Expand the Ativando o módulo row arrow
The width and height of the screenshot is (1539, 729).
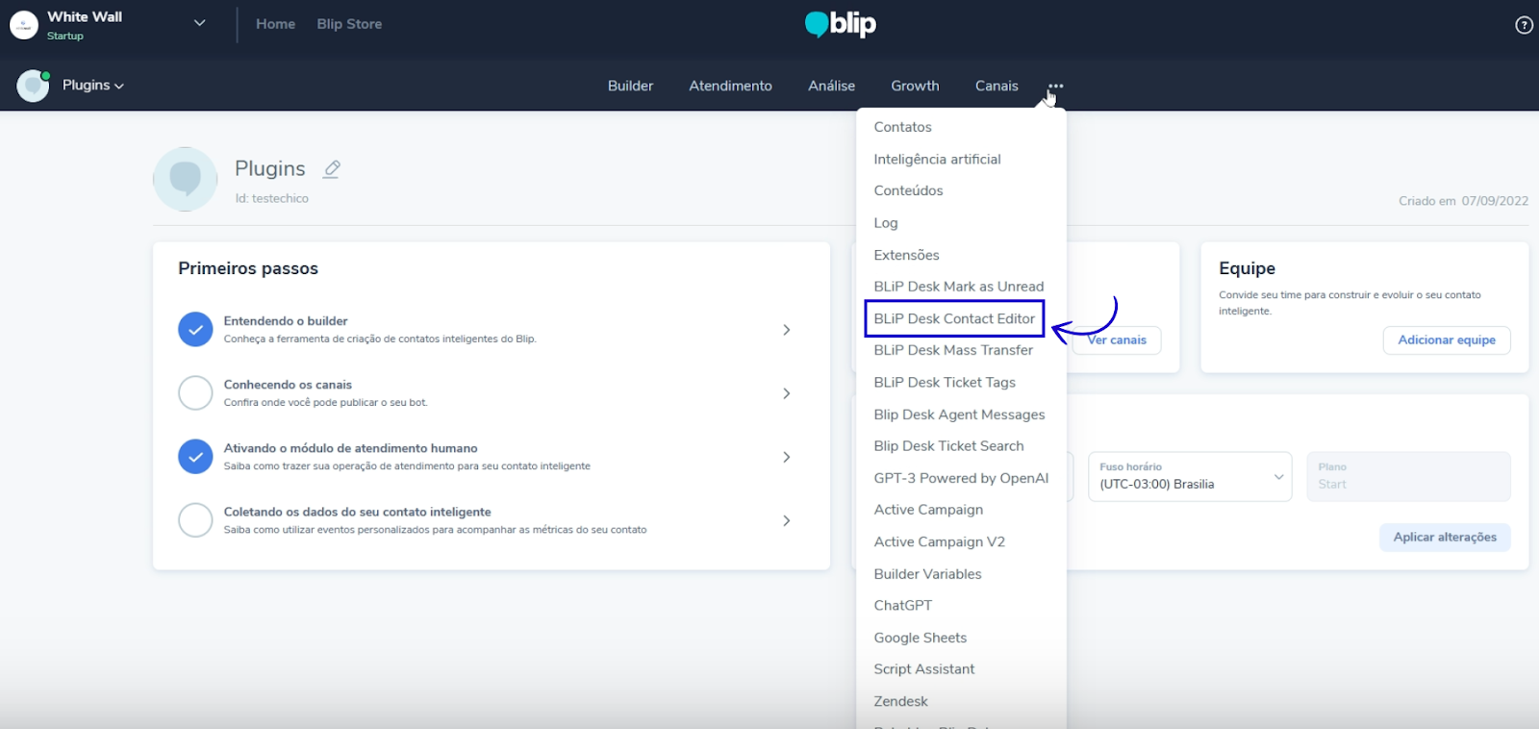click(x=786, y=457)
